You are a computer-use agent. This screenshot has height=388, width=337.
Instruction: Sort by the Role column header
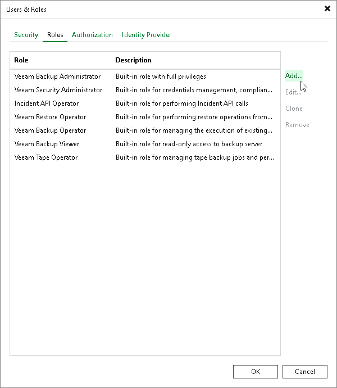tap(21, 60)
